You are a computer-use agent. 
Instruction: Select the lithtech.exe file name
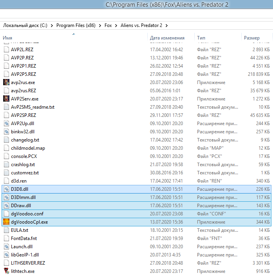tap(23, 271)
